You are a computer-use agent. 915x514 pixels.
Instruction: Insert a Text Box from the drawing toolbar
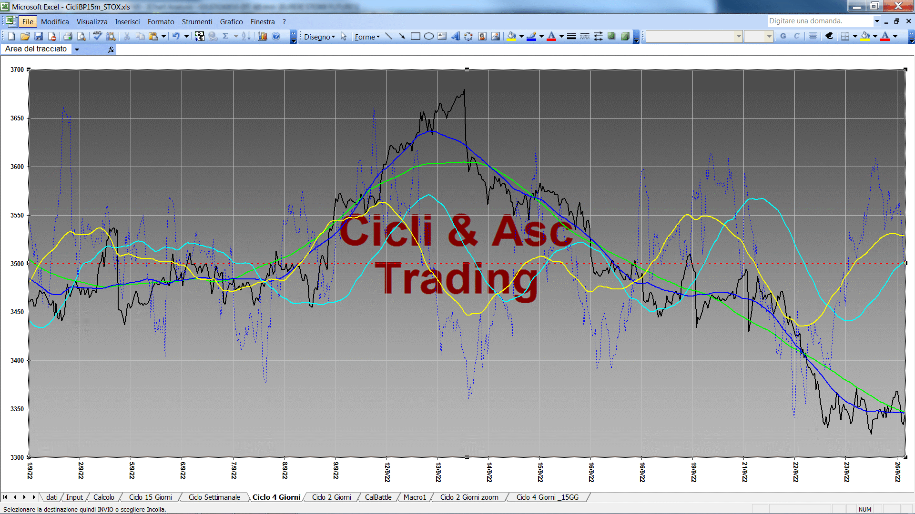(442, 36)
